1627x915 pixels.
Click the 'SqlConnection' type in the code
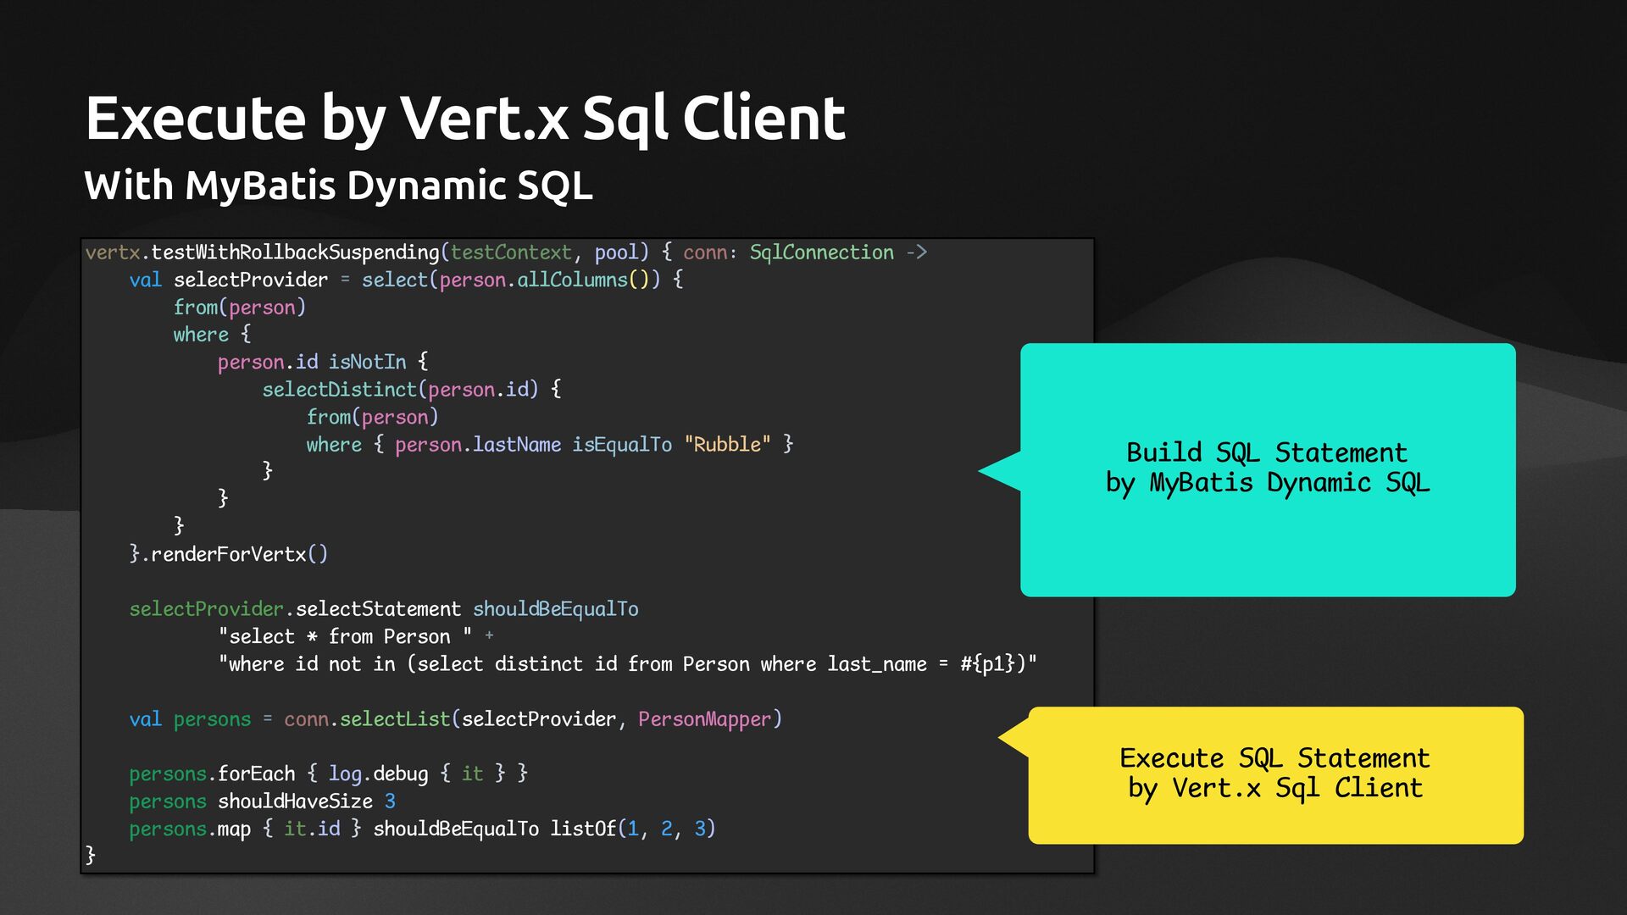[820, 252]
